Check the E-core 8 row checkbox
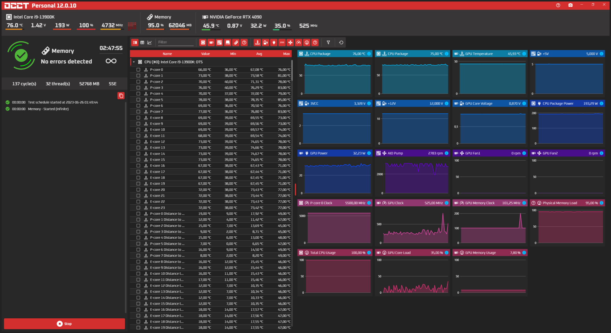The height and width of the screenshot is (333, 611). (138, 118)
